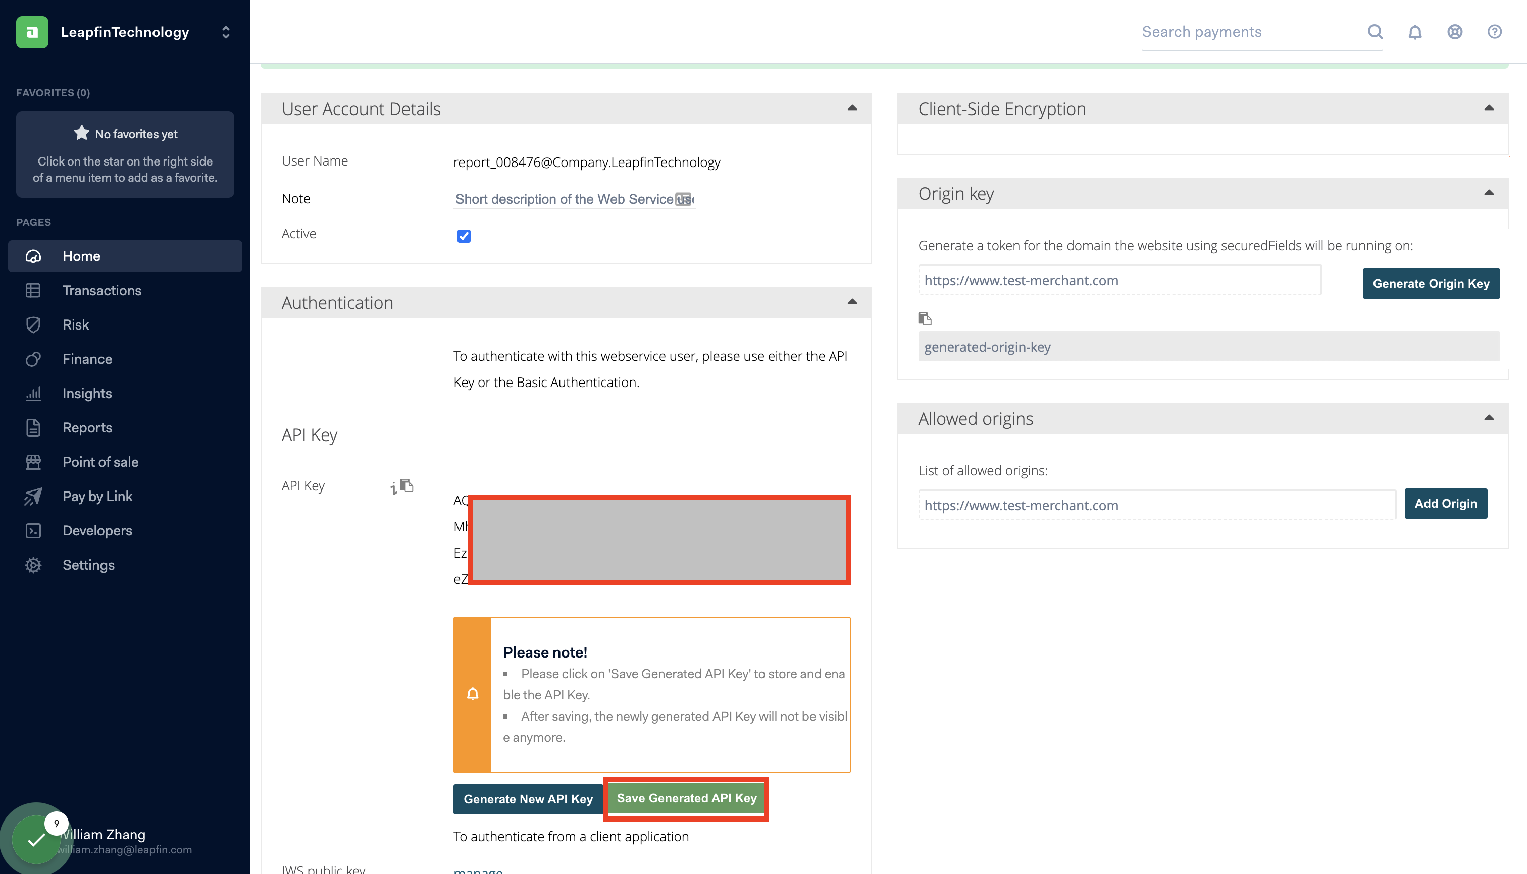Open the support lifebuoy icon

click(1454, 32)
